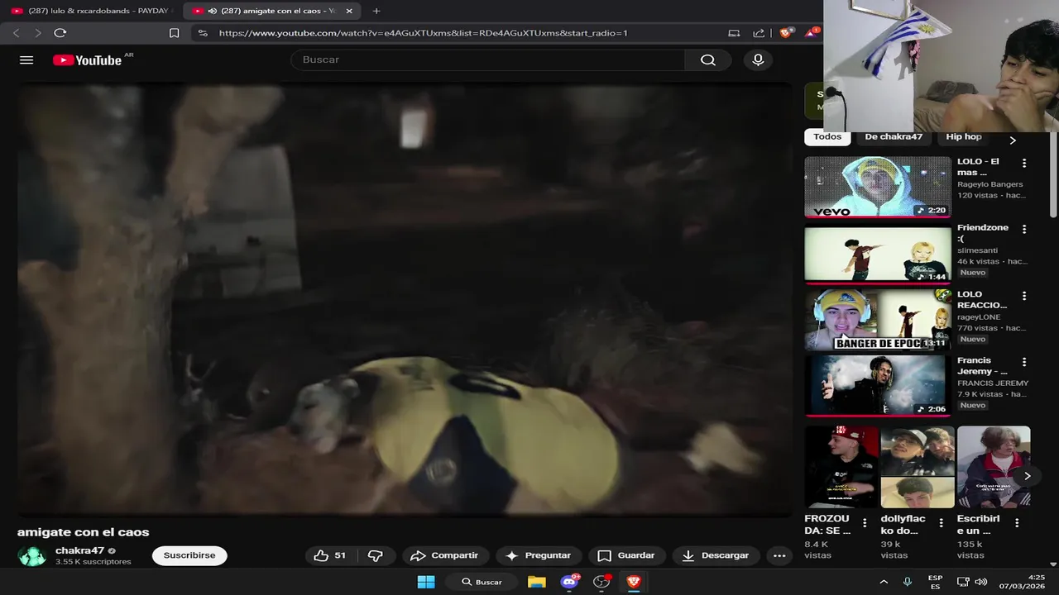This screenshot has height=595, width=1059.
Task: Open Brave Rewards triangle icon
Action: pyautogui.click(x=811, y=33)
